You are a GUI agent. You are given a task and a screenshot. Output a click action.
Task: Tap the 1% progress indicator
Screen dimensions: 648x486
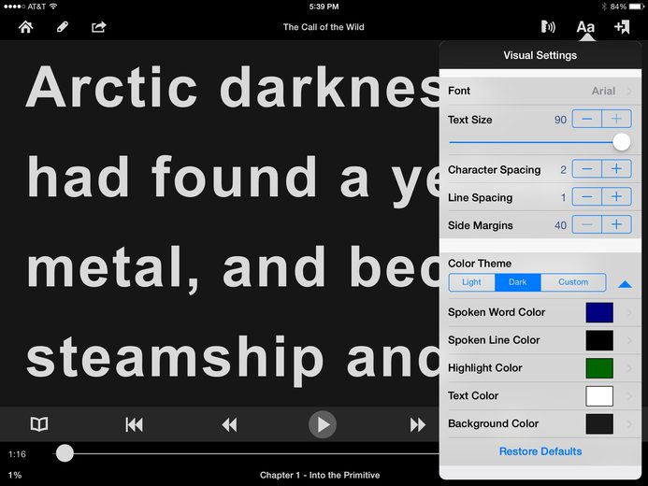pos(14,476)
